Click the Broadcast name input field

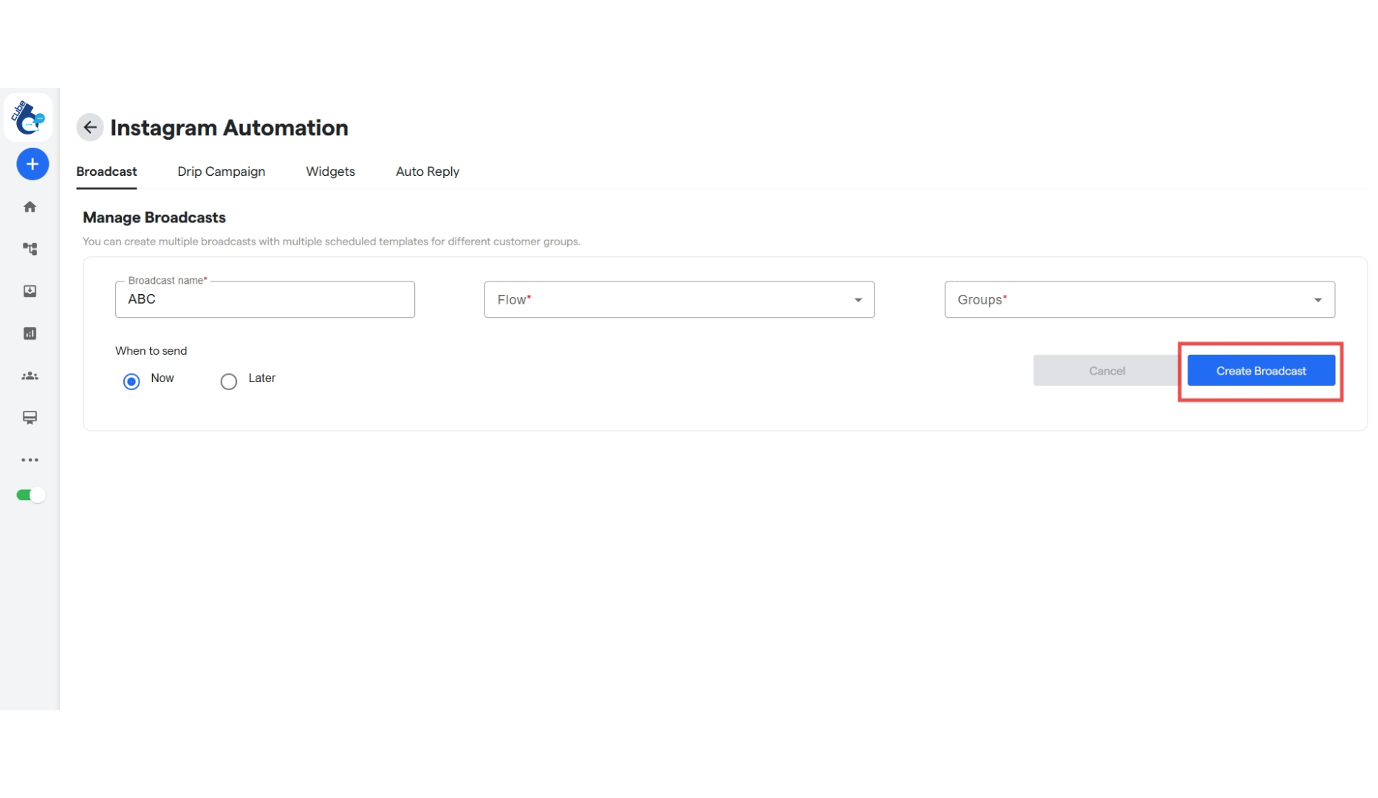click(265, 299)
